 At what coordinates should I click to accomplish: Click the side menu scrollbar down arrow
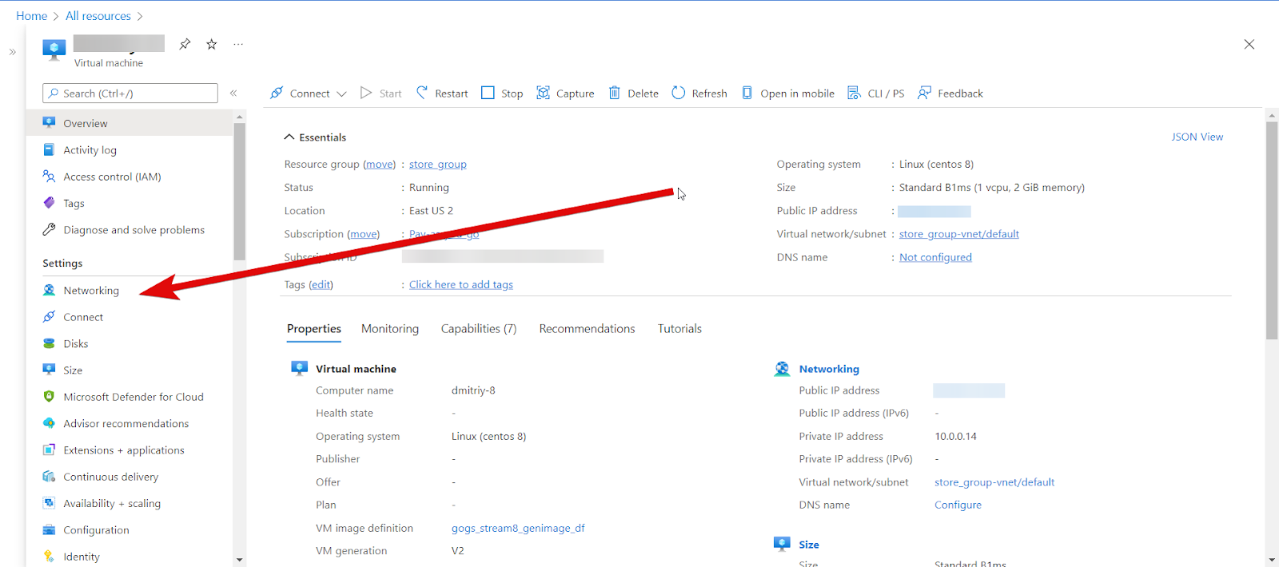click(x=239, y=560)
